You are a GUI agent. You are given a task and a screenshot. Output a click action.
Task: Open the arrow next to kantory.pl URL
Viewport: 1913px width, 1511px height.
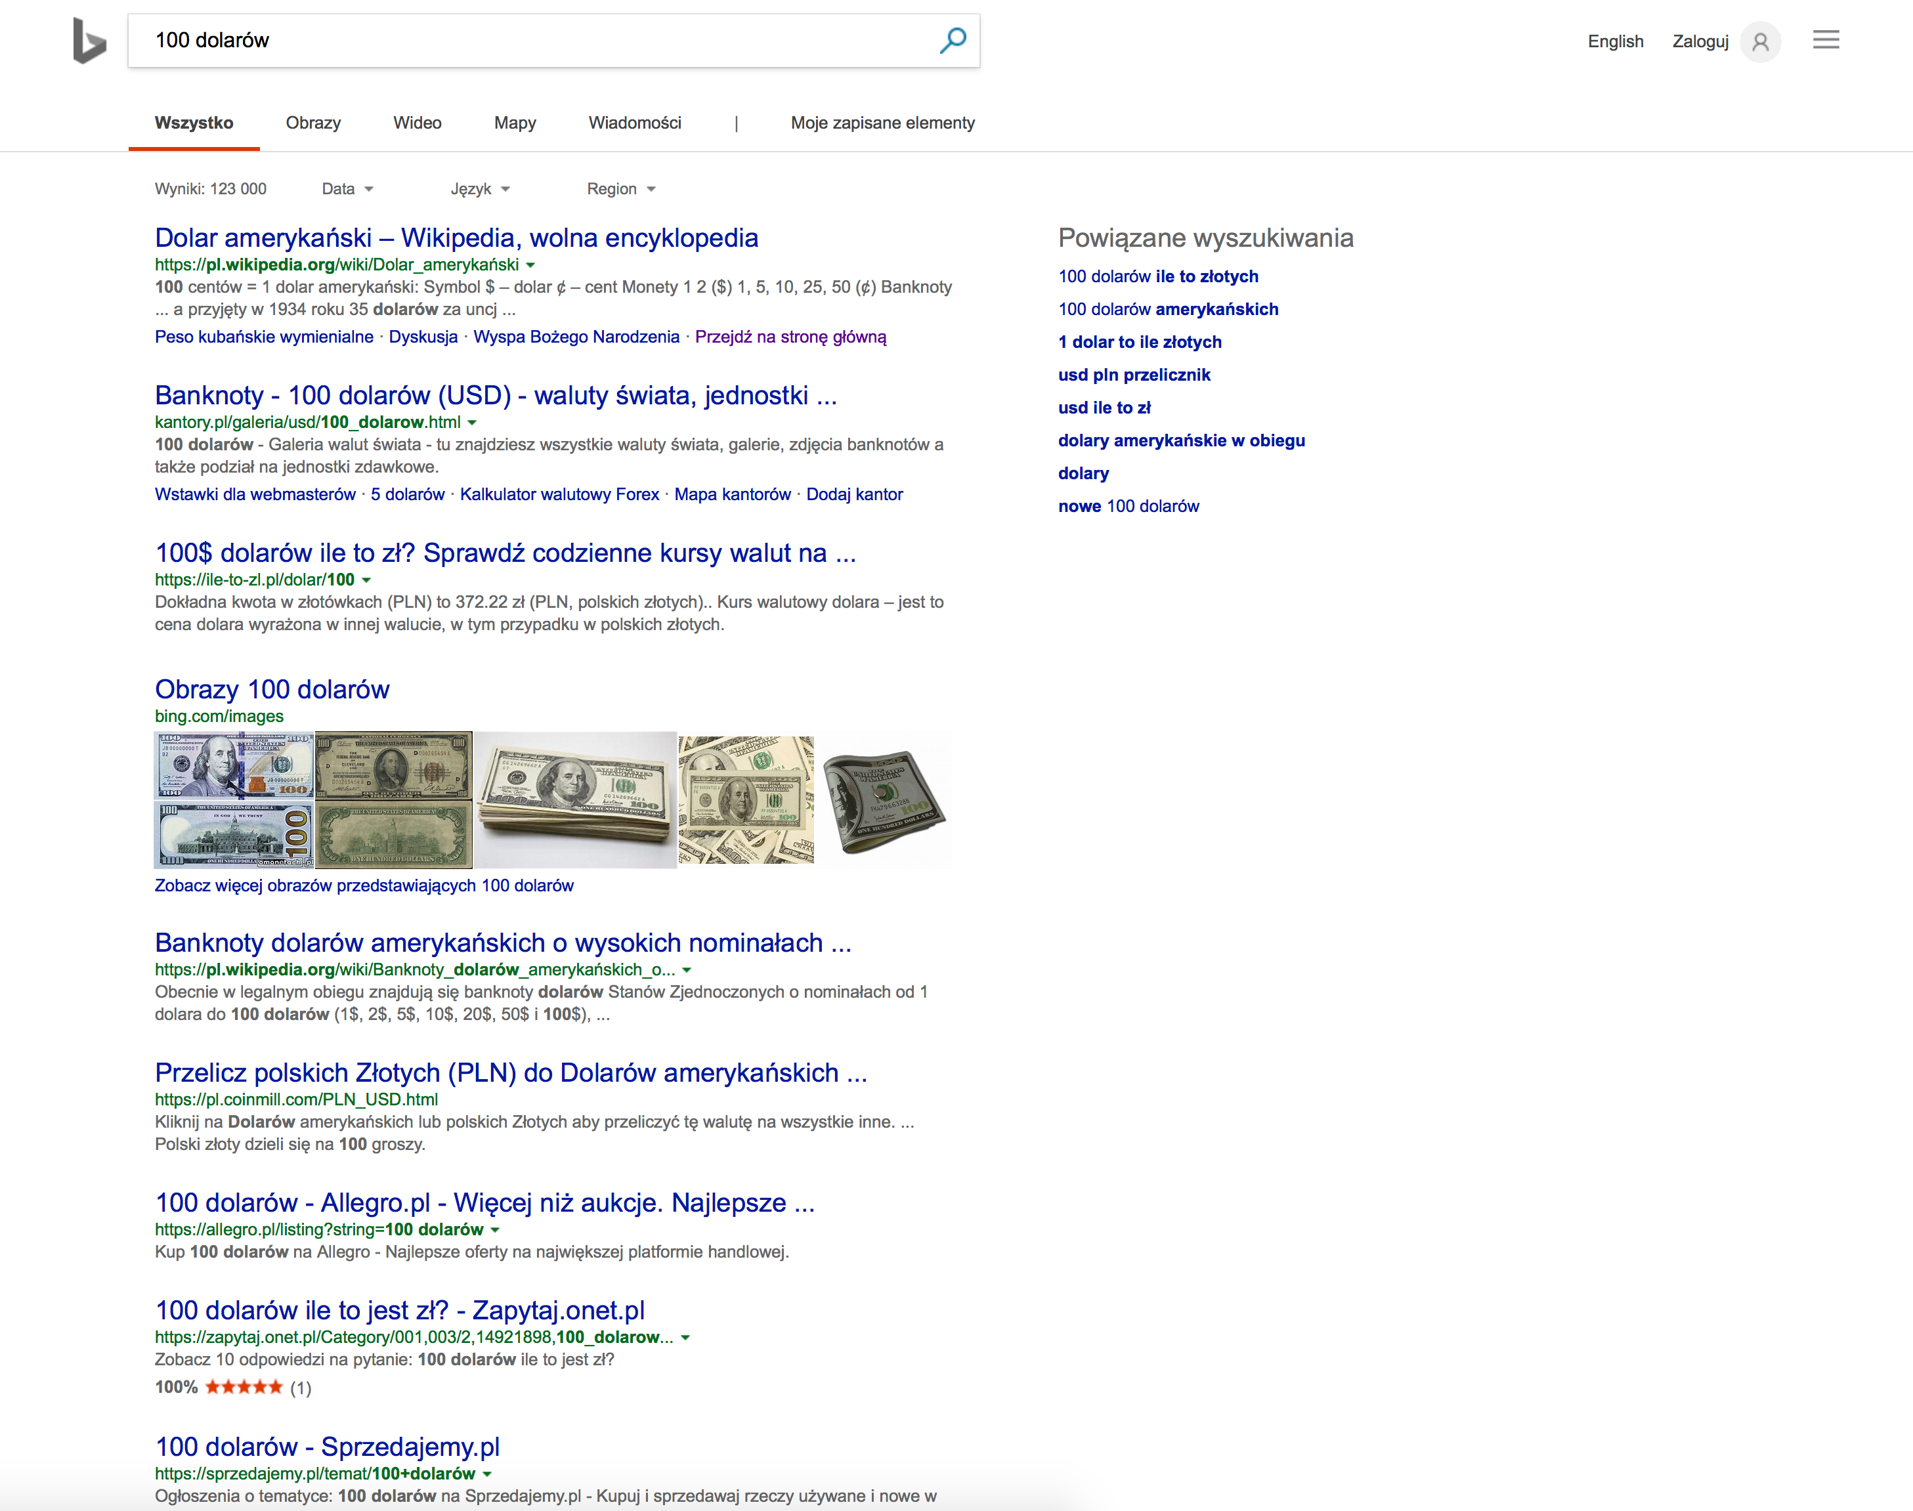[471, 422]
